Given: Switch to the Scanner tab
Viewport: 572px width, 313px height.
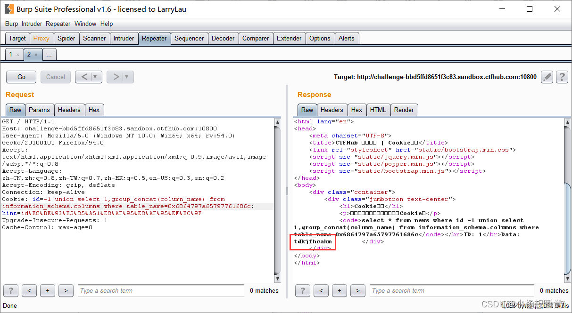Looking at the screenshot, I should point(94,38).
